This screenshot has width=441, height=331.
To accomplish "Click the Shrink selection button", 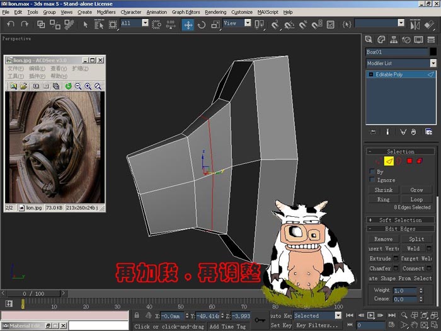I will click(383, 190).
